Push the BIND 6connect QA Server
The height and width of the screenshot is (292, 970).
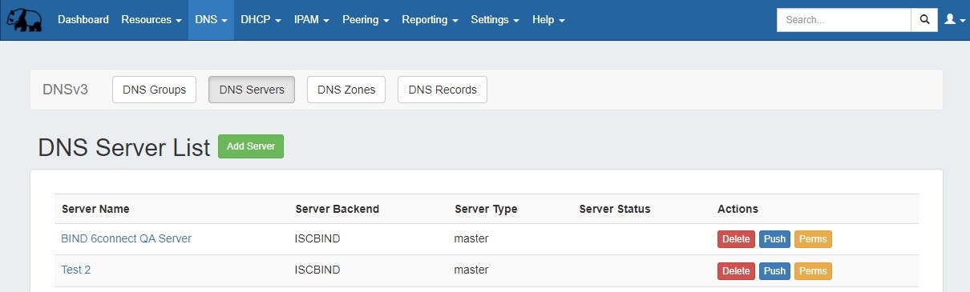tap(775, 239)
